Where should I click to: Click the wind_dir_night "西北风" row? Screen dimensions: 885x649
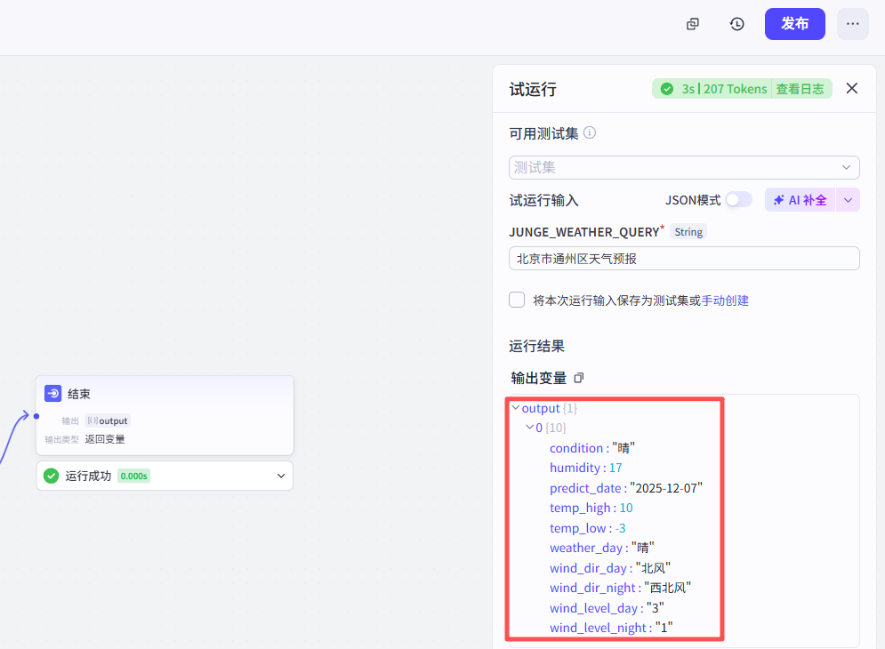[x=620, y=588]
